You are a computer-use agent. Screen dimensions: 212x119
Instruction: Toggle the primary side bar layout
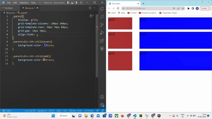click(69, 3)
